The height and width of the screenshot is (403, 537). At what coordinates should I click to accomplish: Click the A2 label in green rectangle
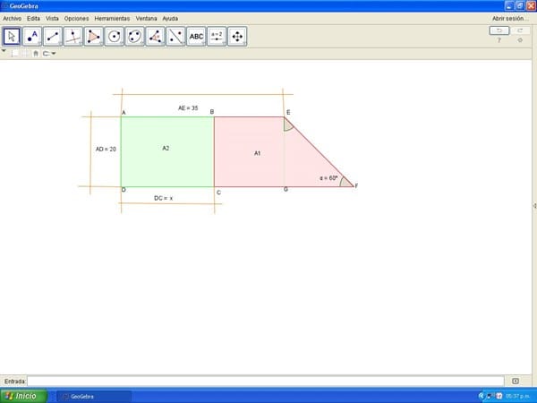pos(166,148)
